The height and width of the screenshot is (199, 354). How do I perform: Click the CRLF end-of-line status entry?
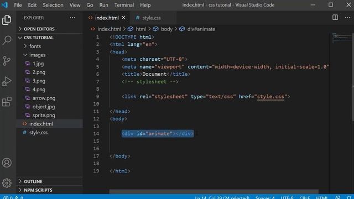click(x=305, y=197)
